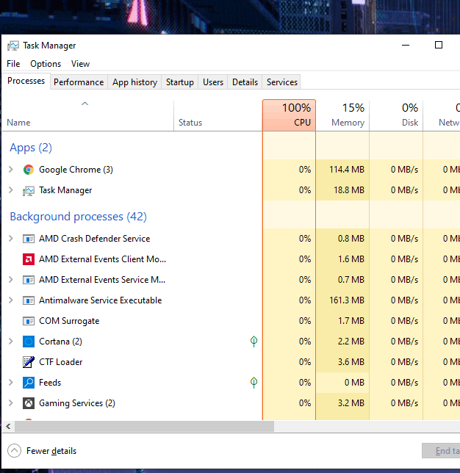
Task: Switch to the App history tab
Action: (x=134, y=82)
